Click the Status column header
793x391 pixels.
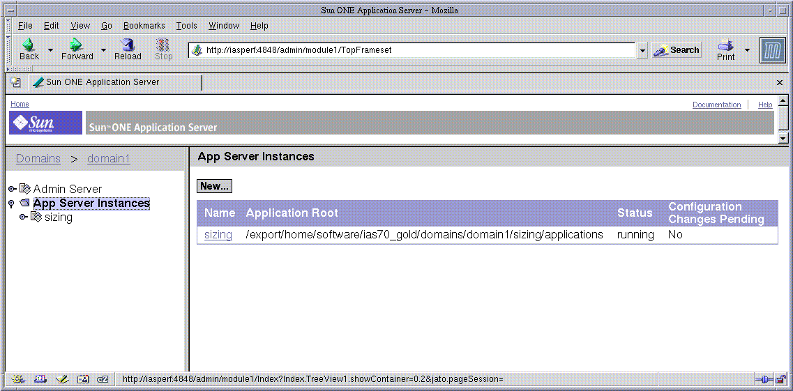(635, 213)
